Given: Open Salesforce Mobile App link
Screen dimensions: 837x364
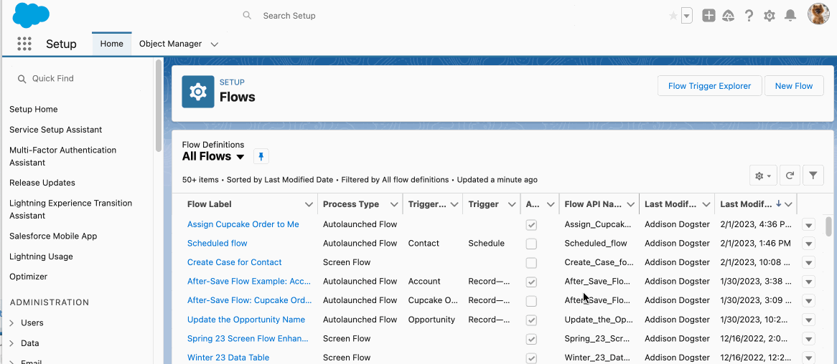Looking at the screenshot, I should click(x=53, y=236).
